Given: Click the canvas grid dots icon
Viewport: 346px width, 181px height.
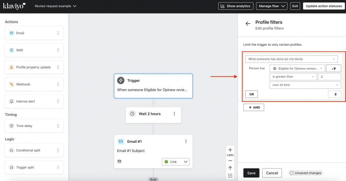Looking at the screenshot, I should coord(230,176).
